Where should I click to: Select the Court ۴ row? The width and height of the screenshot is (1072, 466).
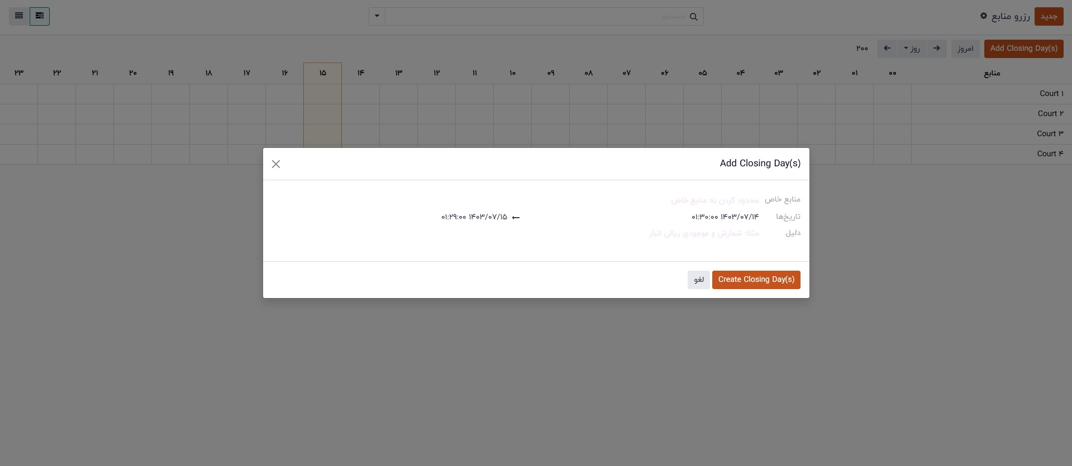[992, 154]
